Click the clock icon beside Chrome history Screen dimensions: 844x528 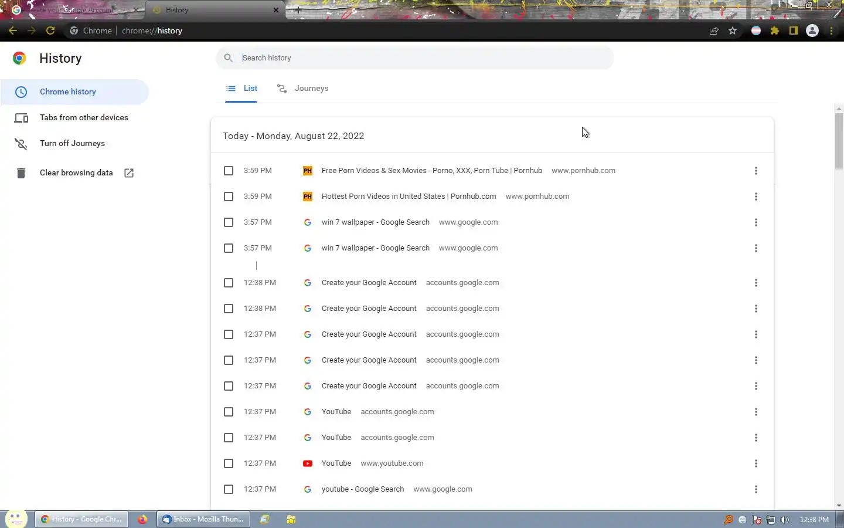click(x=21, y=92)
